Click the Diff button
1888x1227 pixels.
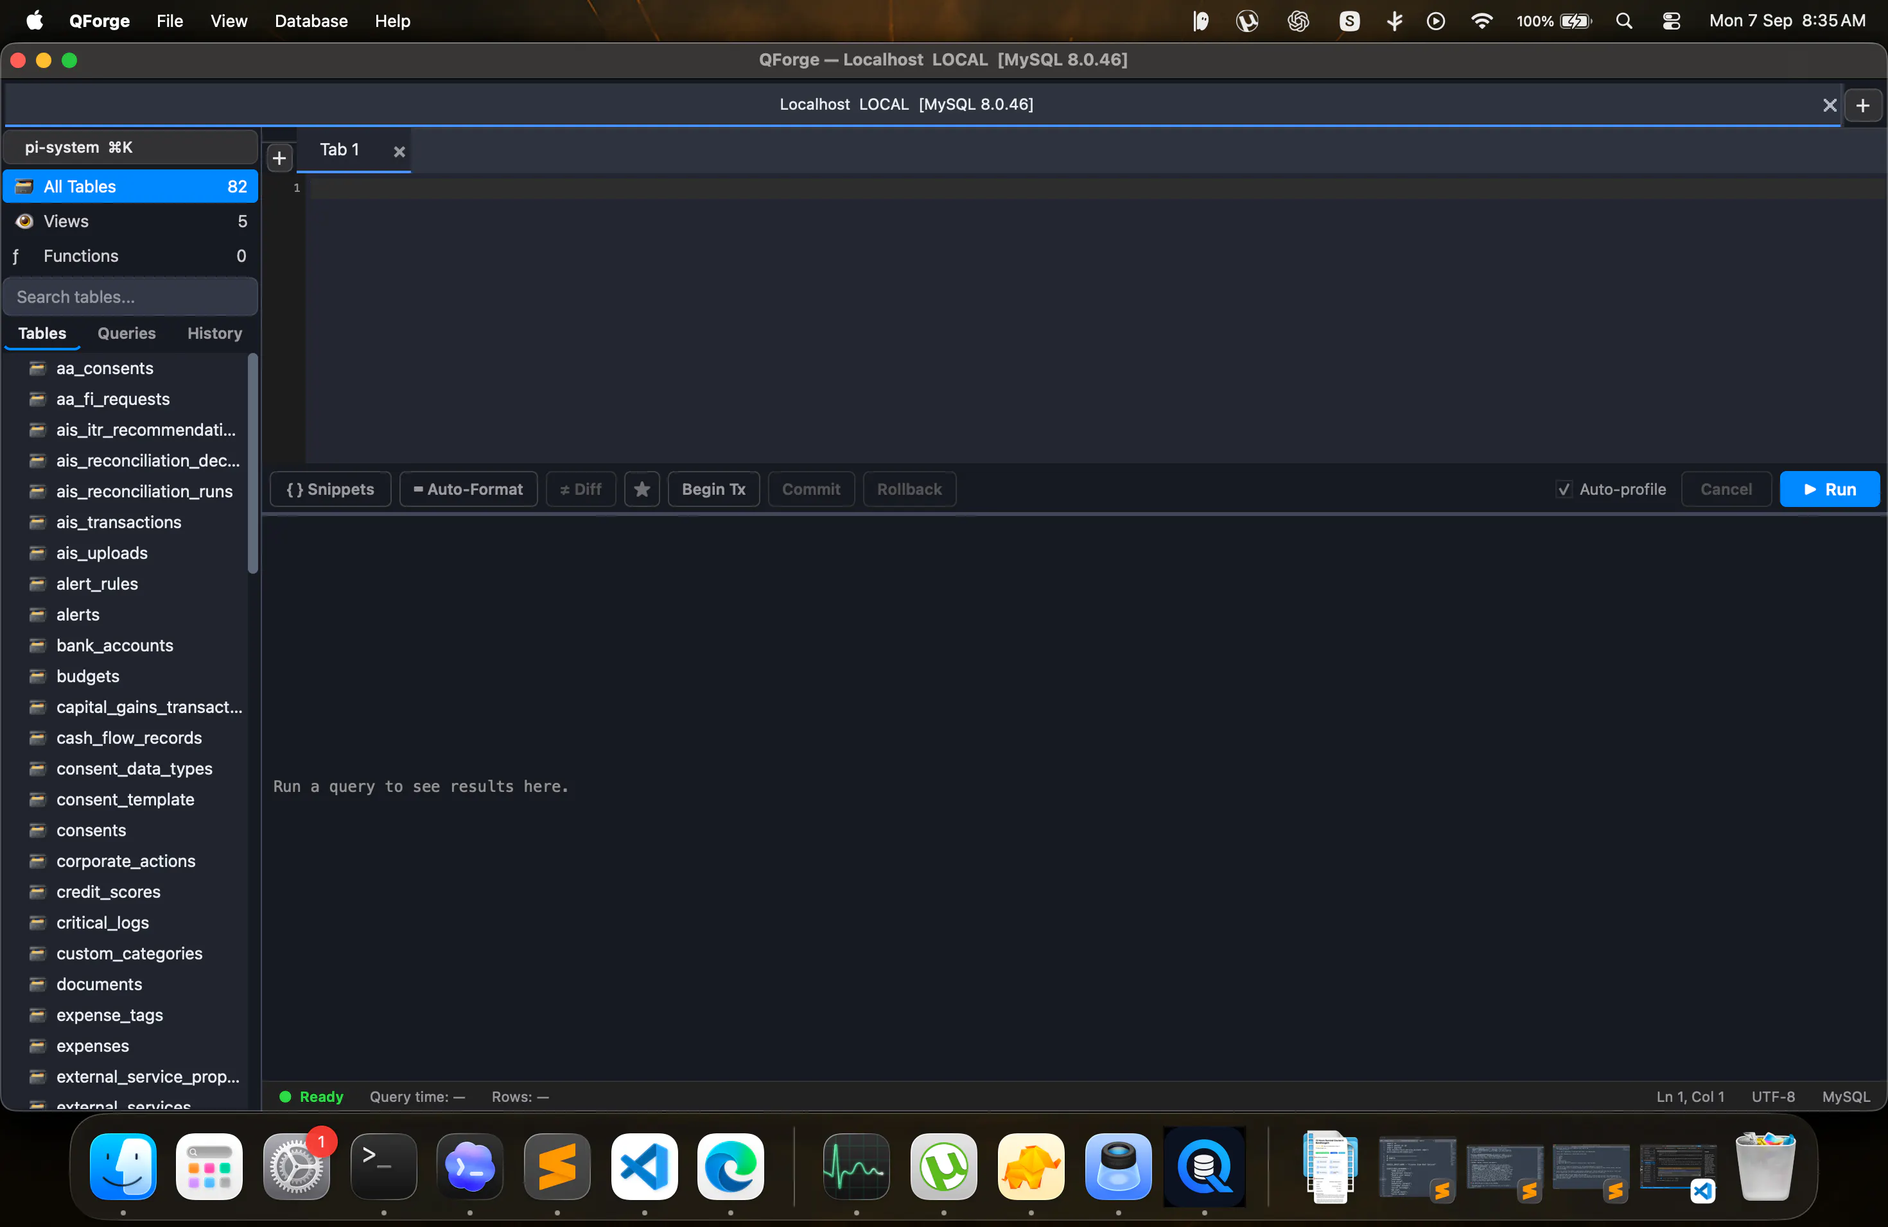click(581, 489)
